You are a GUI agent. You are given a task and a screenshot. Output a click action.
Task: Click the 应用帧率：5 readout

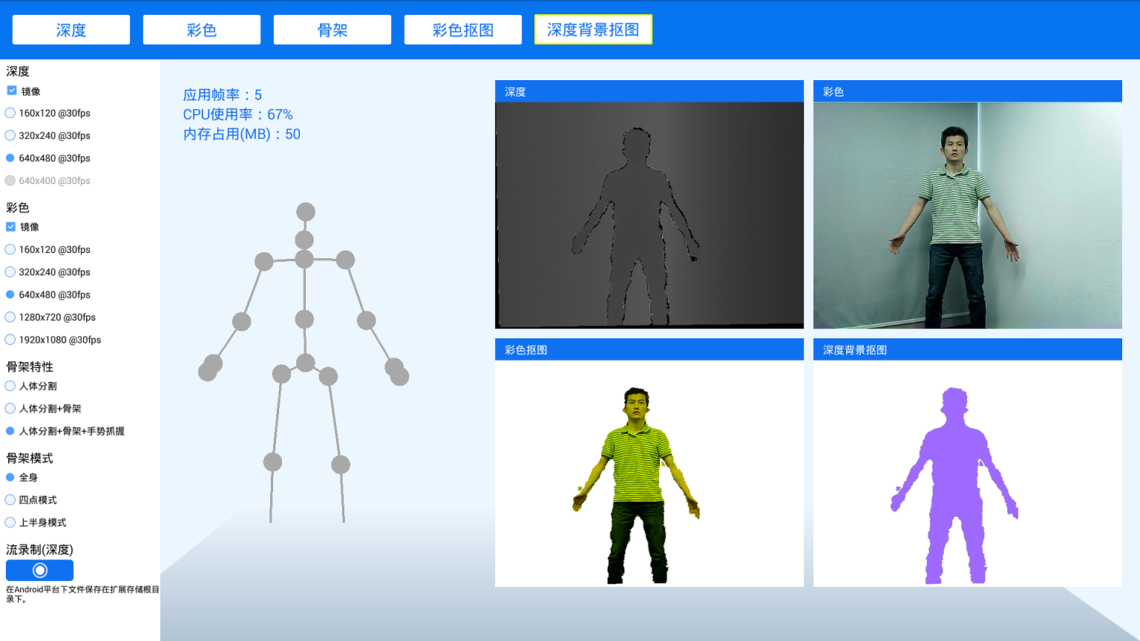223,95
